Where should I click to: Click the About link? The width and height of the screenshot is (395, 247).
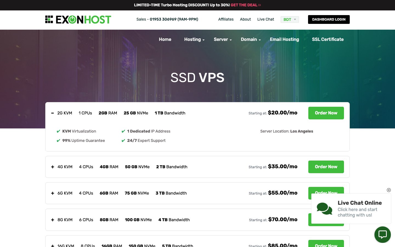[245, 19]
